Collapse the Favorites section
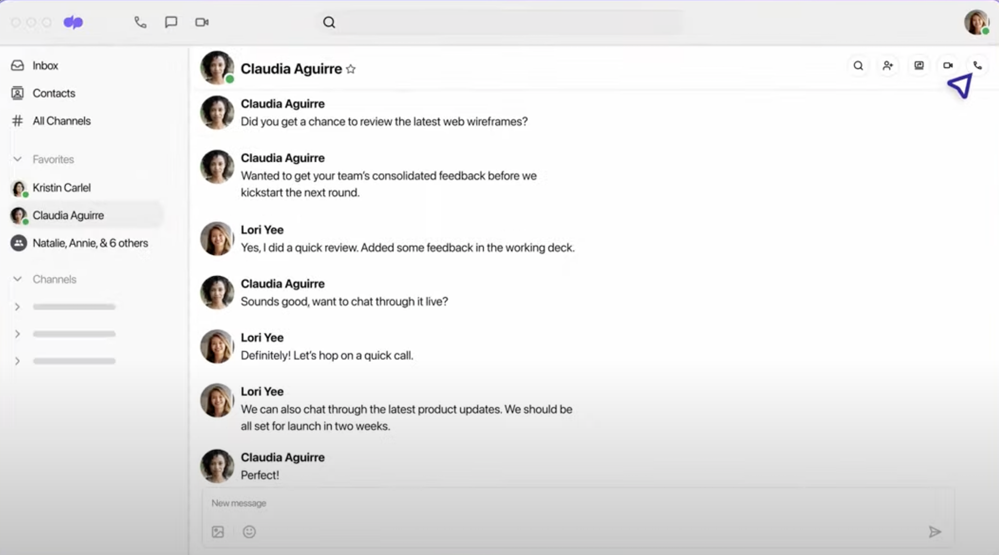This screenshot has width=999, height=555. [17, 159]
